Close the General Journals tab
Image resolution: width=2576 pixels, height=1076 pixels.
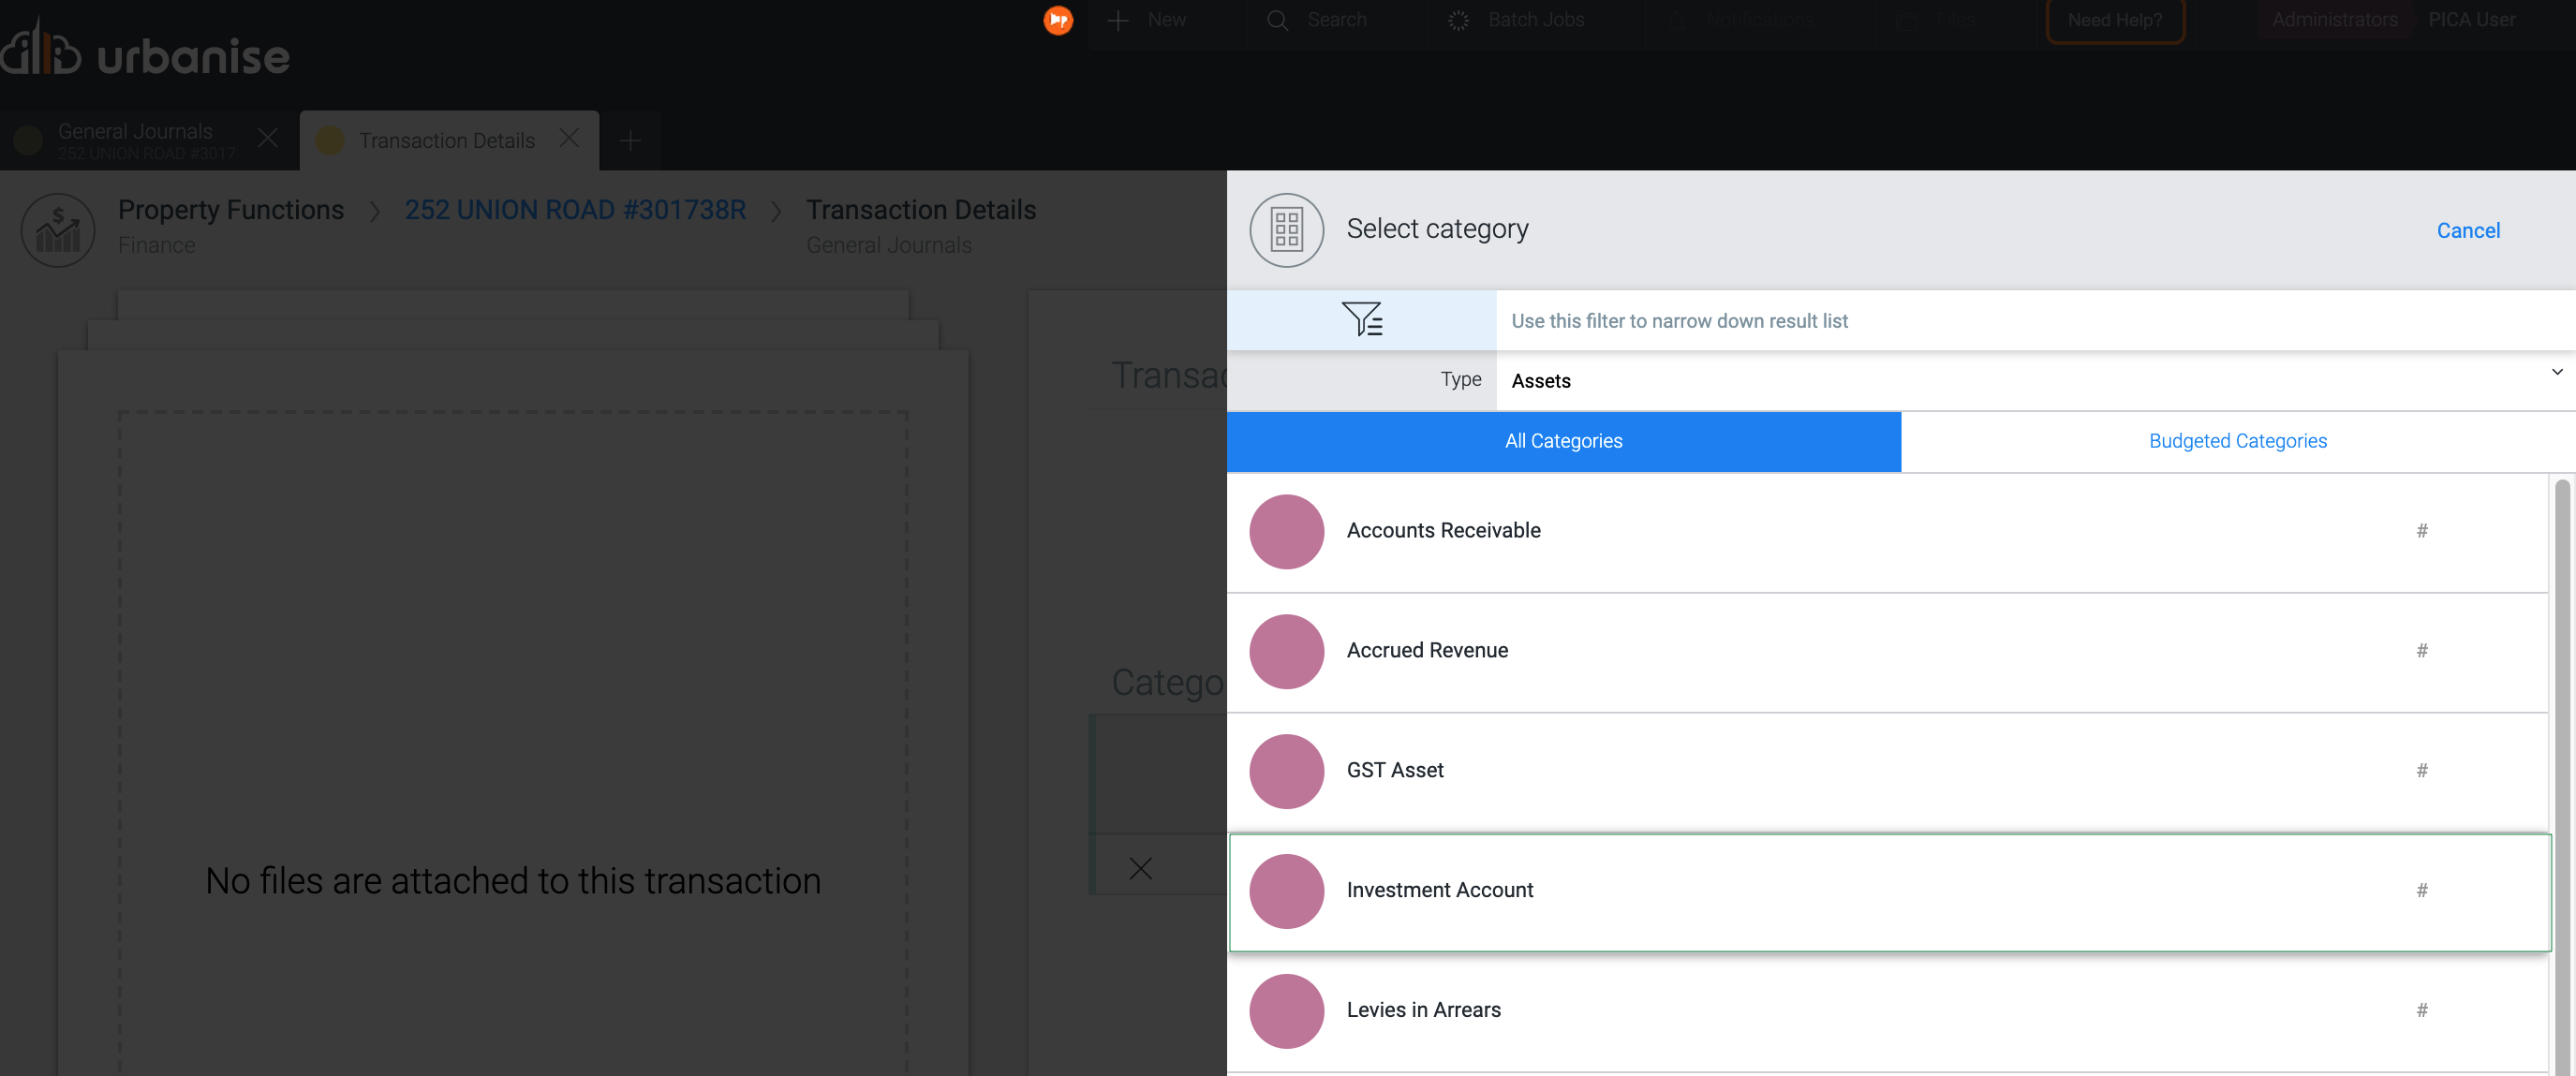click(267, 139)
